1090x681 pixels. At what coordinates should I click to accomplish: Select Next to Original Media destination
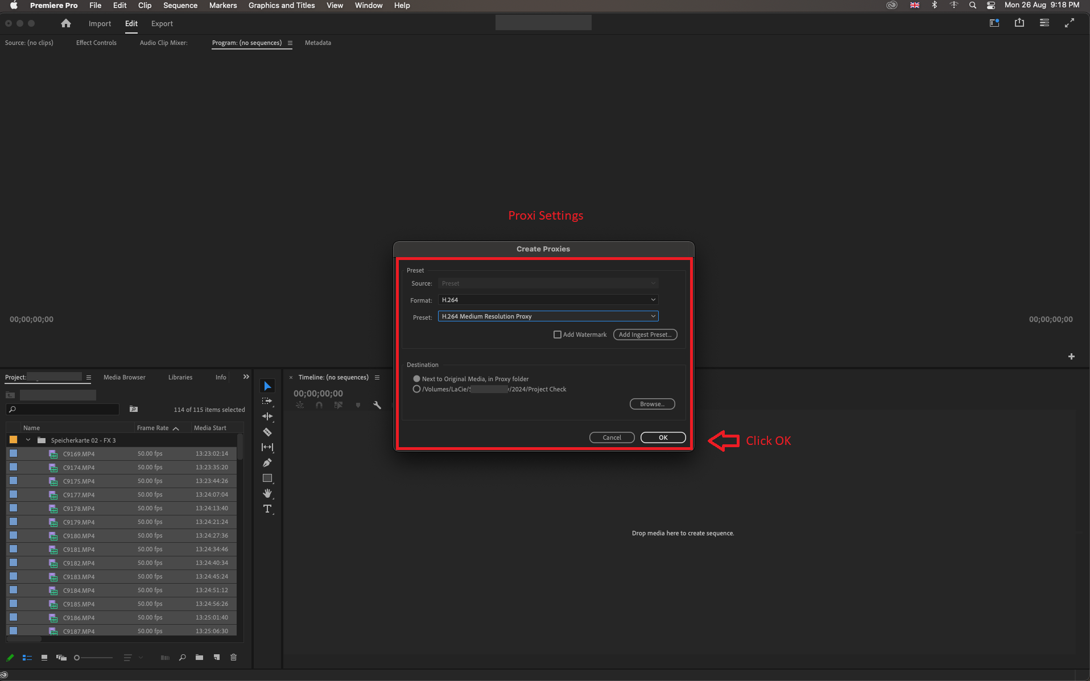pyautogui.click(x=417, y=379)
